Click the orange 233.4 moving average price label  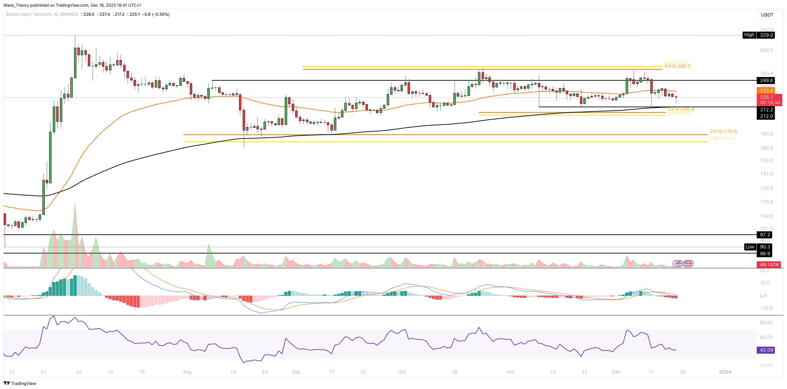tap(766, 90)
